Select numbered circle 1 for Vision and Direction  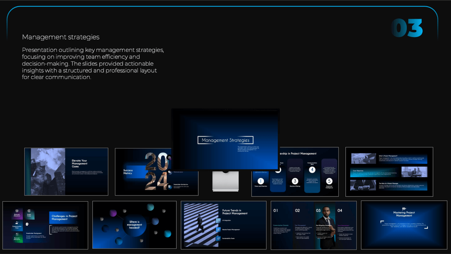pos(260,181)
